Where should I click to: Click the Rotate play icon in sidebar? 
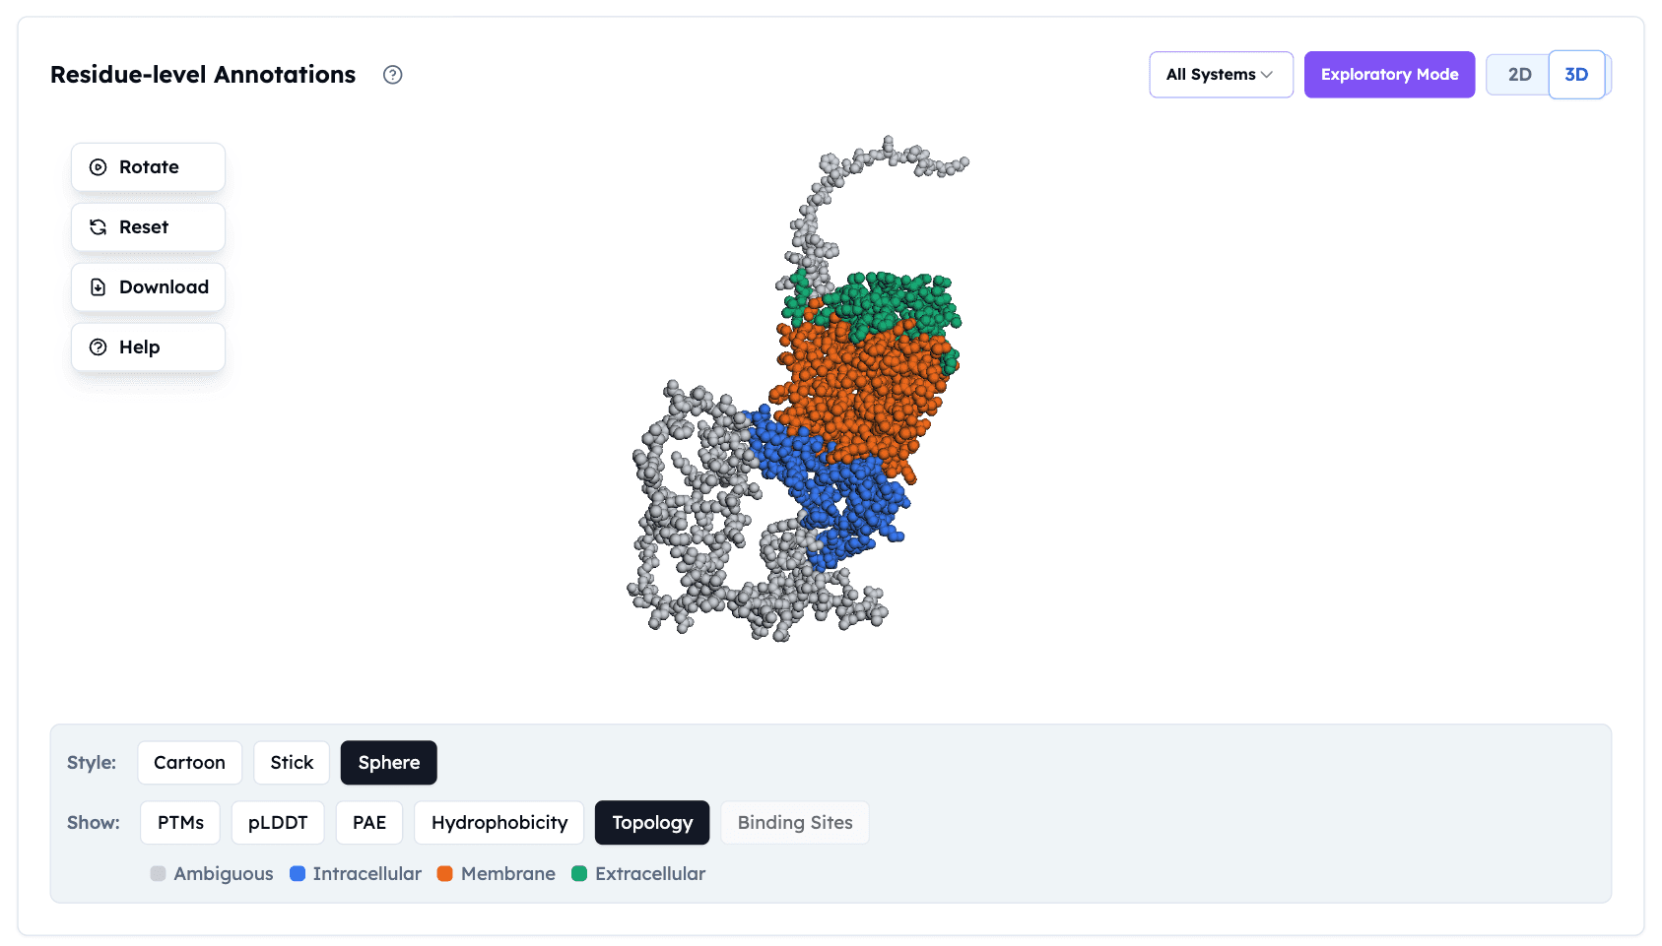(98, 166)
